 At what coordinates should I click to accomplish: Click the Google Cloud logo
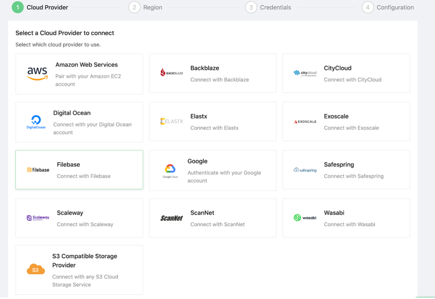pos(170,171)
